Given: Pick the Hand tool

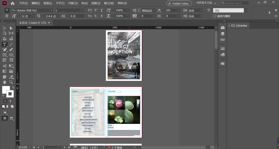Looking at the screenshot, I should [5, 82].
